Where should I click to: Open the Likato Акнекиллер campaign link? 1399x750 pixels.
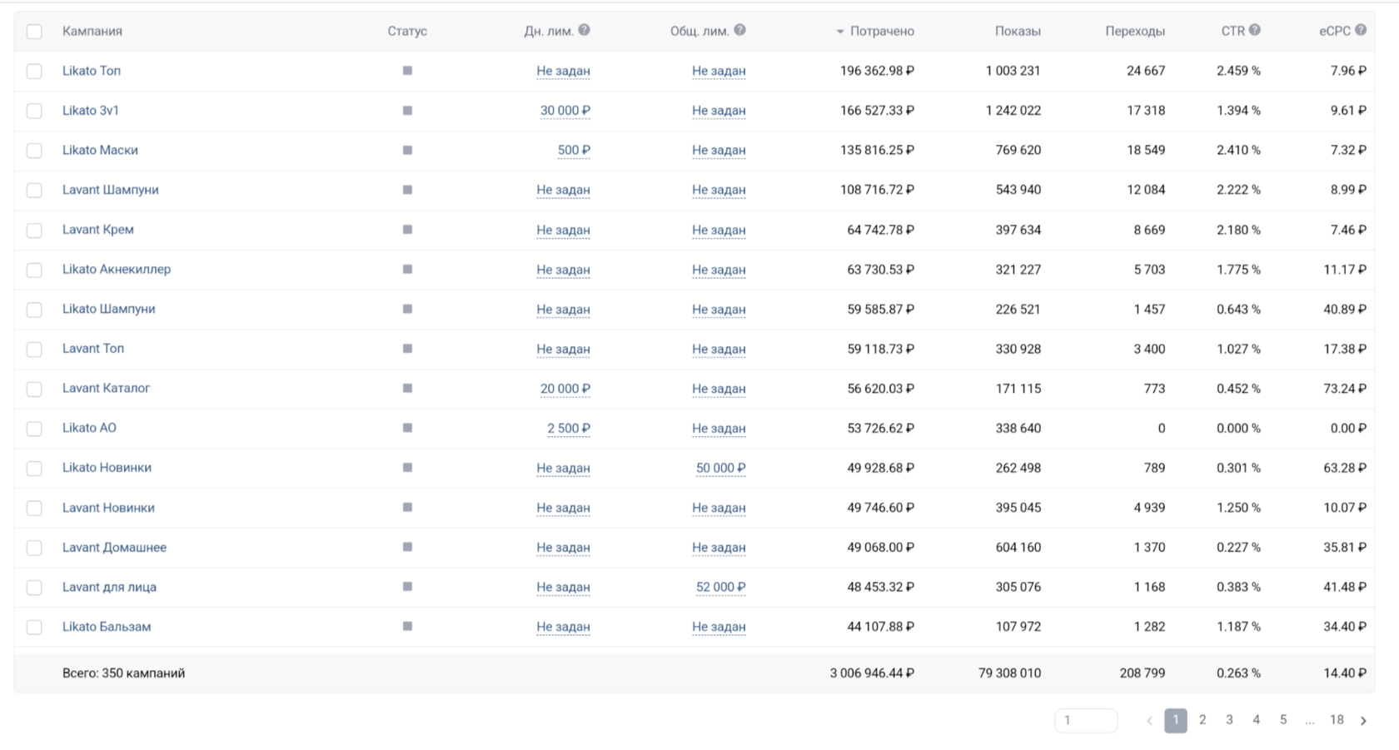[x=116, y=269]
